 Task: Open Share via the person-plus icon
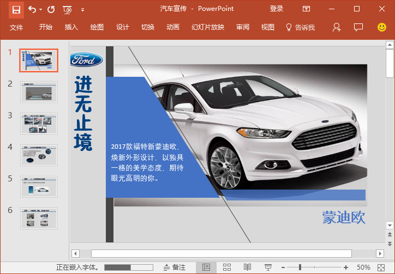(x=337, y=27)
